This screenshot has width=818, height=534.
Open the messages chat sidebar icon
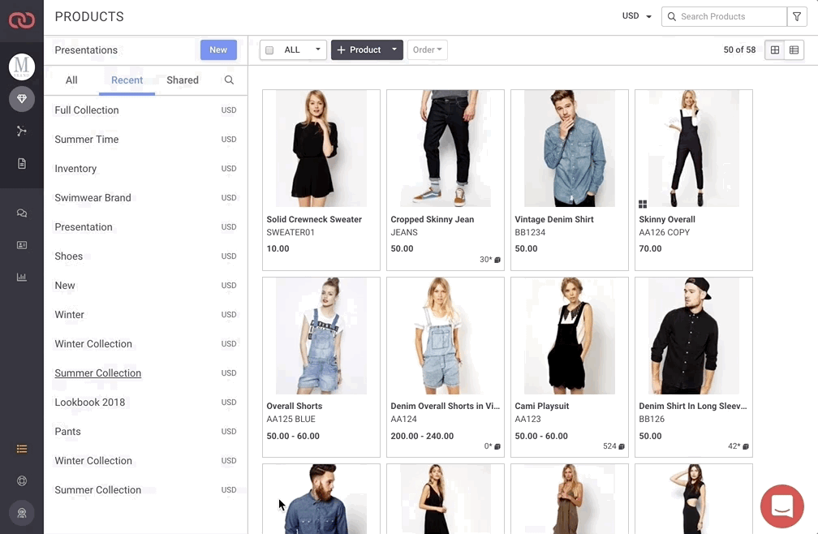click(22, 213)
